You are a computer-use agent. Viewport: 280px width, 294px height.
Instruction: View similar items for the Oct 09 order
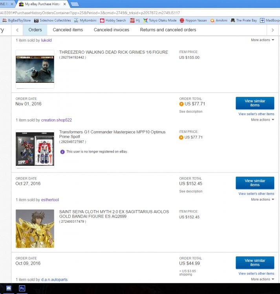(255, 263)
